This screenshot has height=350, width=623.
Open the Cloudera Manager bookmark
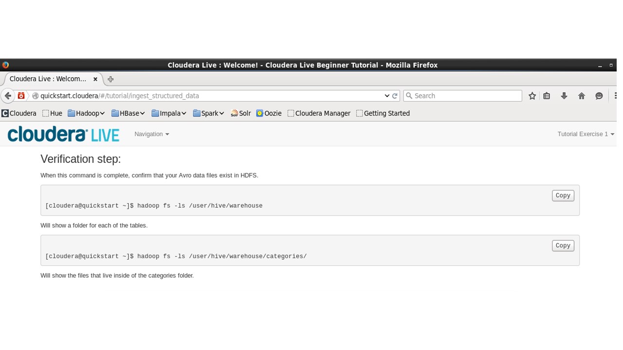coord(319,113)
